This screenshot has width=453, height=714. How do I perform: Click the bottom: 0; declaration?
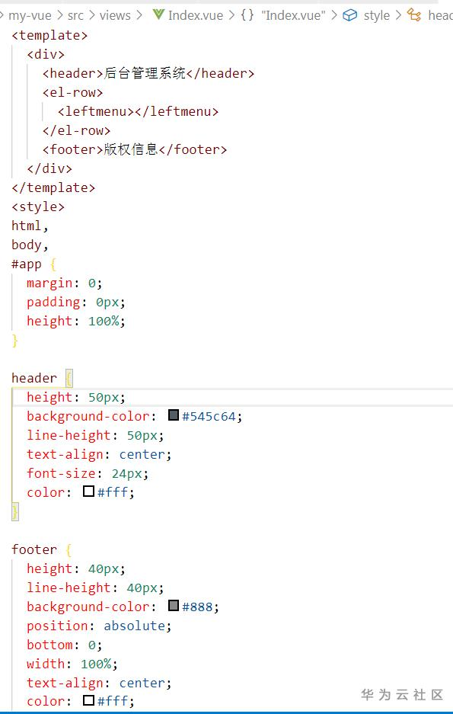(x=64, y=645)
